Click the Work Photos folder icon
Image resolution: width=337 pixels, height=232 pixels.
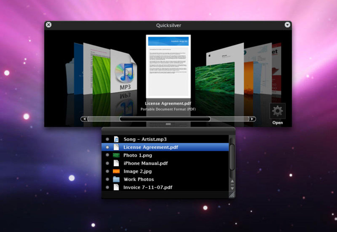click(116, 180)
